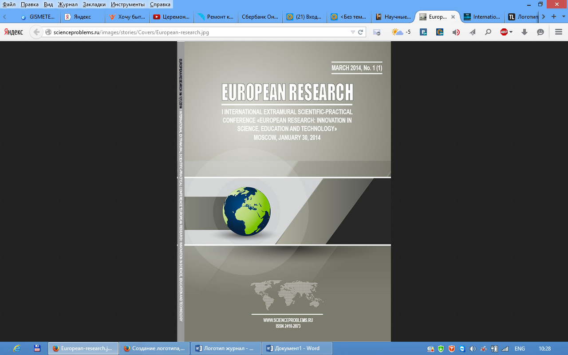Go back with the back arrow
This screenshot has width=568, height=355.
click(36, 32)
